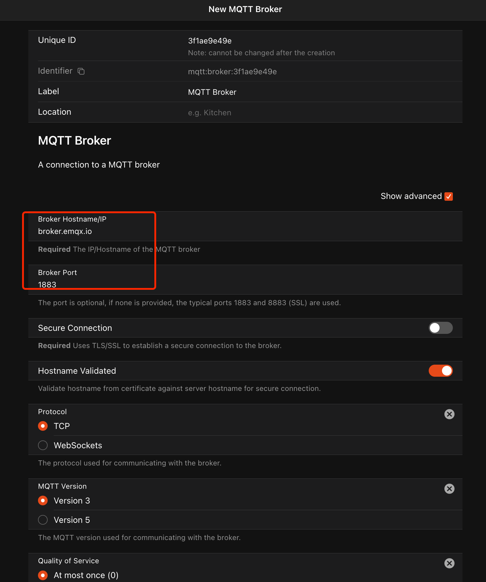Select At most once (0) quality of service
This screenshot has width=486, height=582.
(43, 575)
